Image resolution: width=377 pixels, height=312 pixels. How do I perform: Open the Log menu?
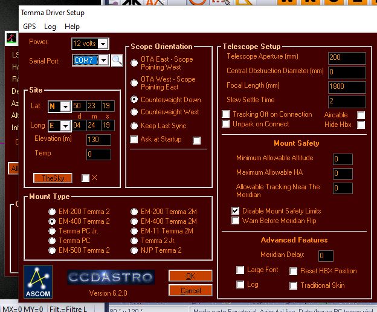pyautogui.click(x=50, y=27)
